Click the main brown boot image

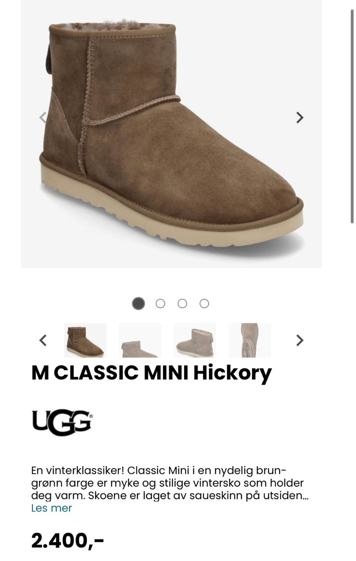[x=171, y=134]
